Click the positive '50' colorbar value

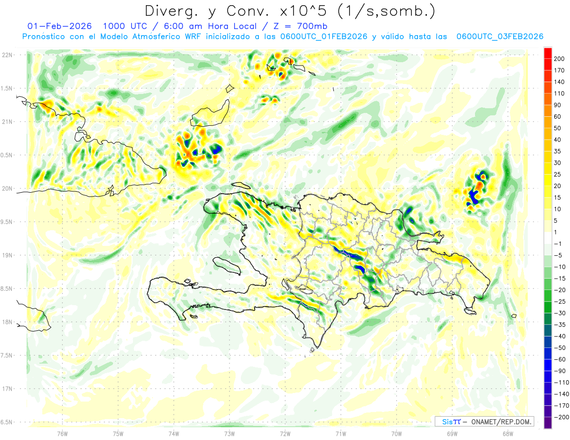[x=558, y=128]
